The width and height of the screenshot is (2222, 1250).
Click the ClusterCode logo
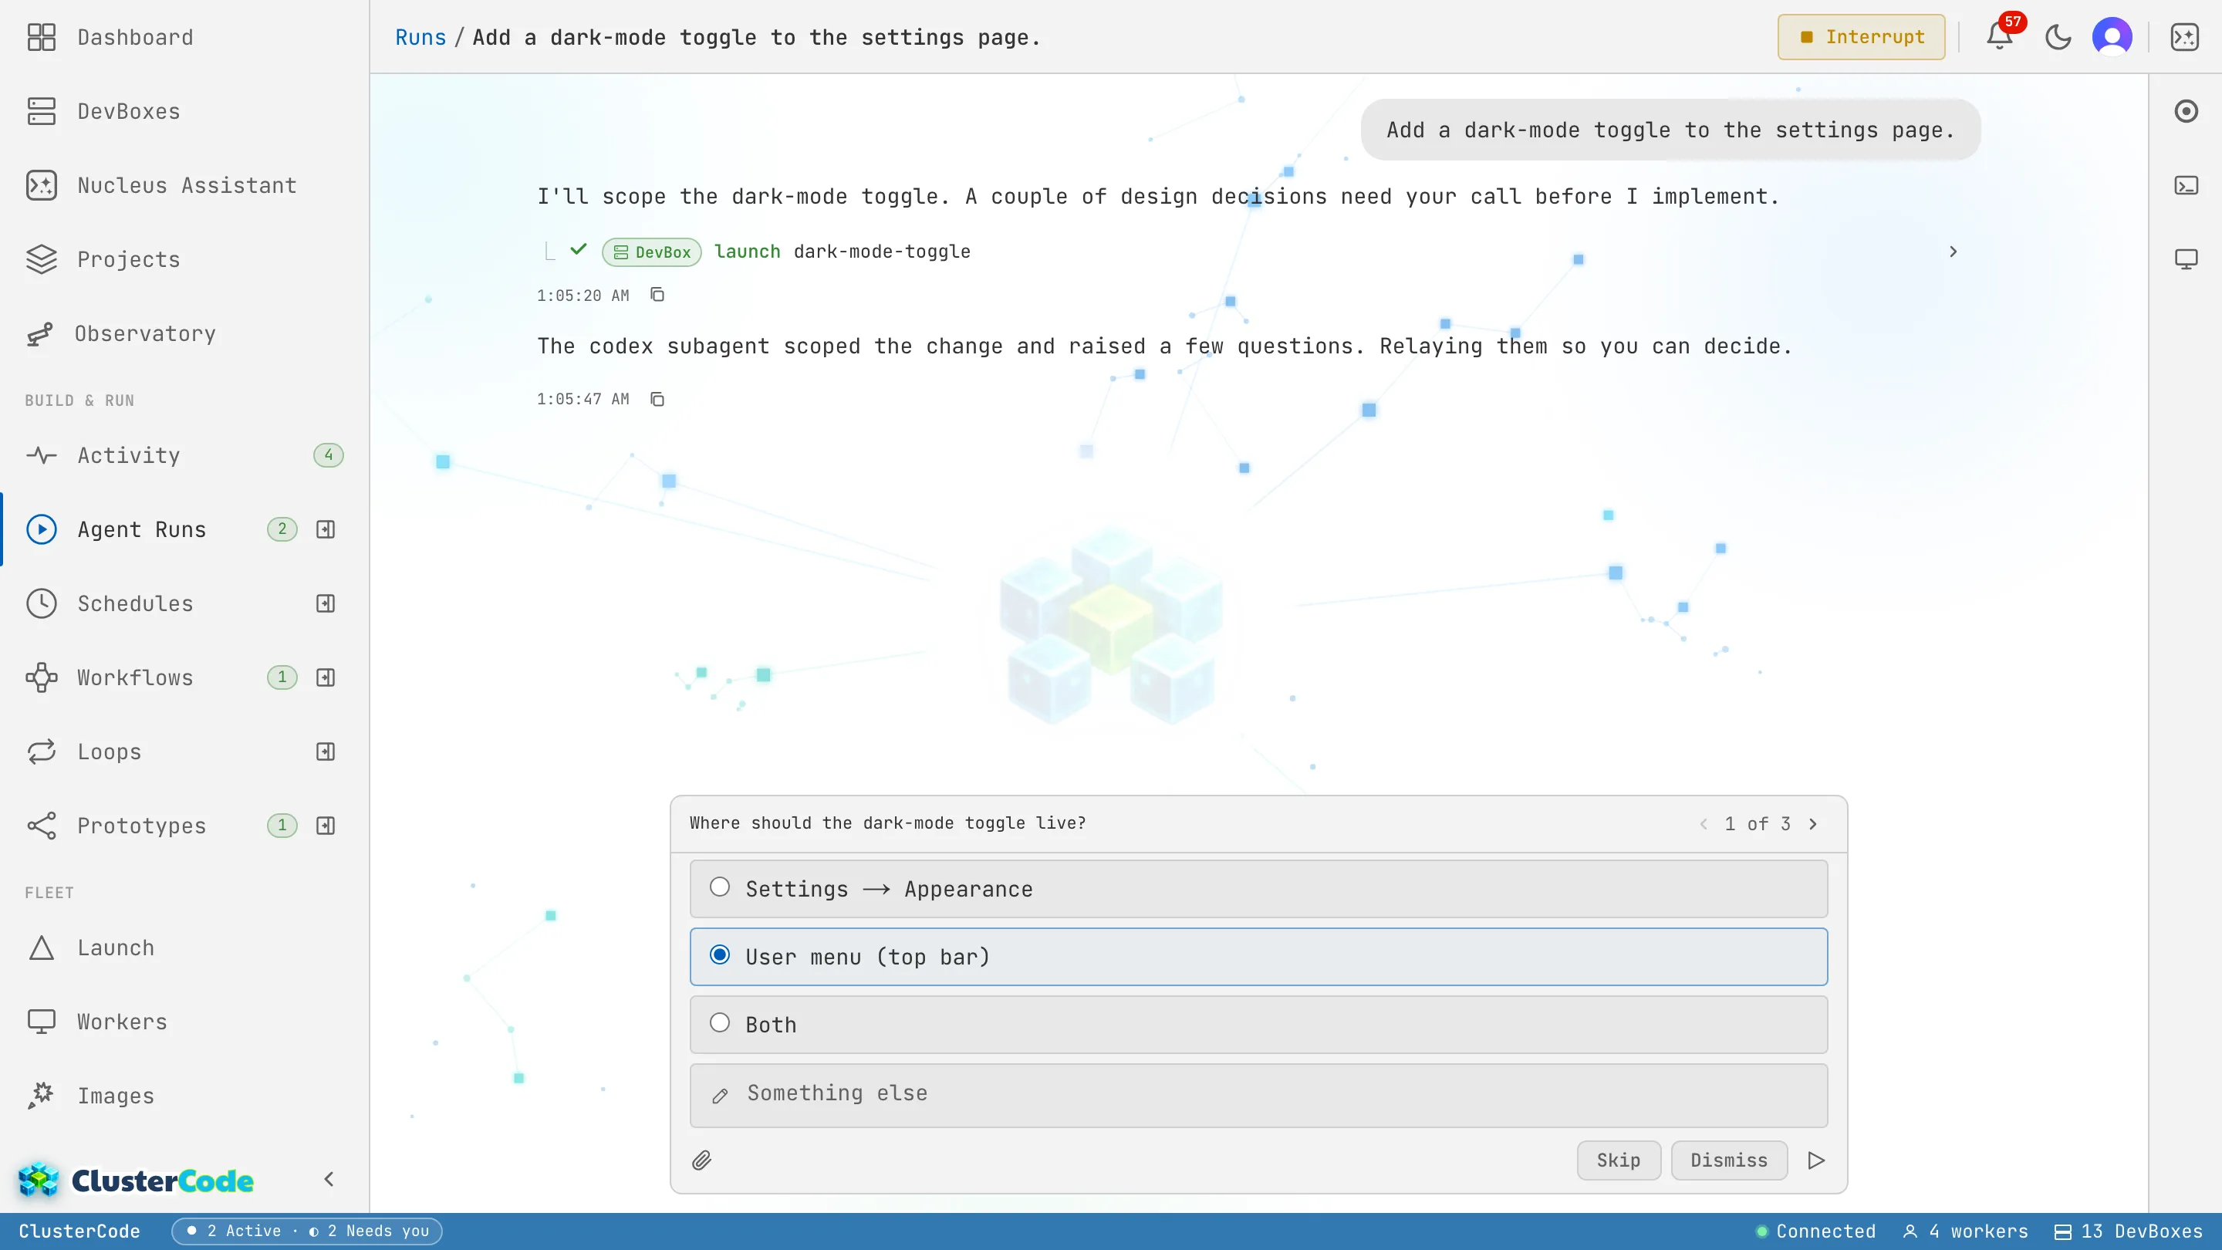136,1180
